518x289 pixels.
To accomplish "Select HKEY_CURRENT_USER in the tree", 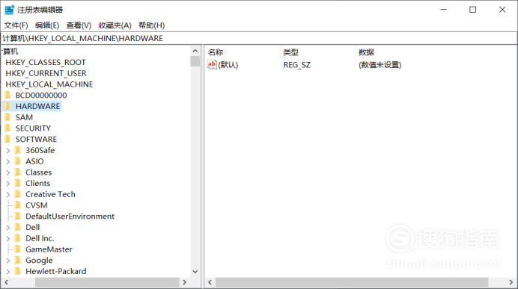I will click(x=46, y=73).
